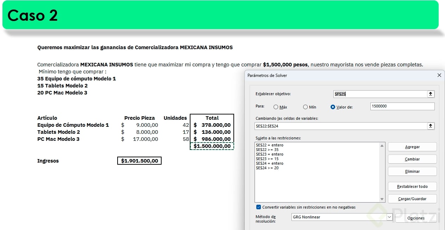
Task: Click the Total column header
Action: pyautogui.click(x=212, y=118)
